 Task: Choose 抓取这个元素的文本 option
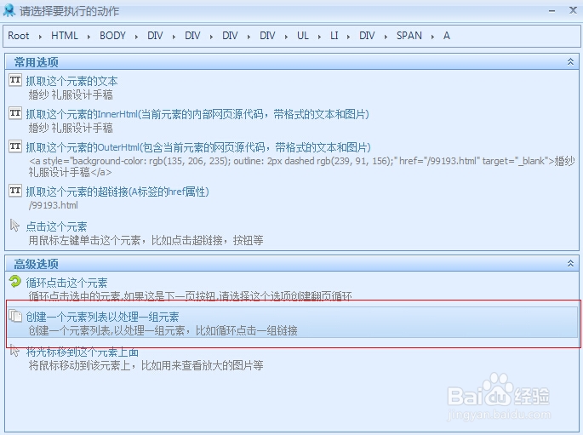(71, 81)
